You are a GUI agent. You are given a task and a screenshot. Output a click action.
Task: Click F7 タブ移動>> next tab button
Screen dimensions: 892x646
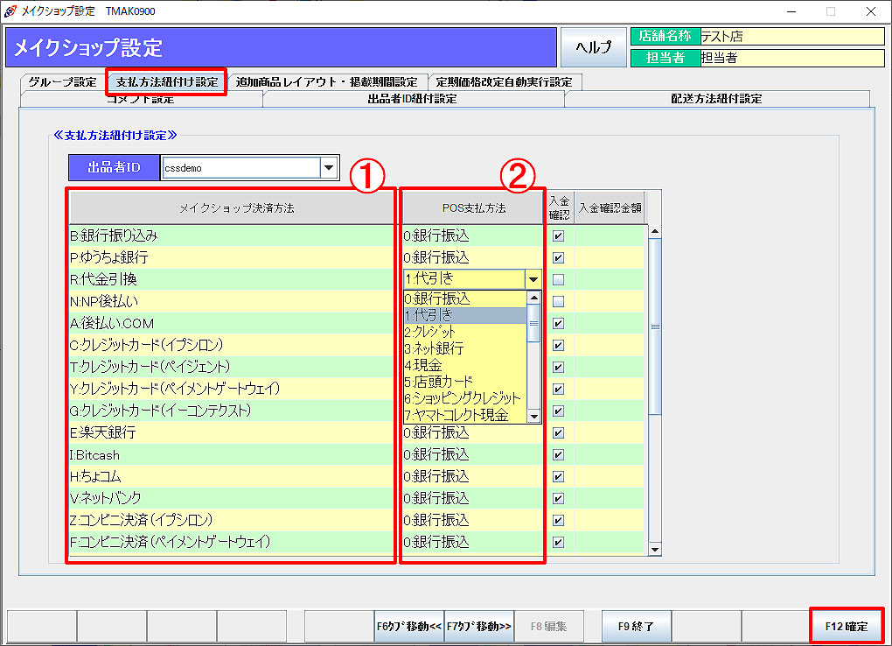pos(479,626)
